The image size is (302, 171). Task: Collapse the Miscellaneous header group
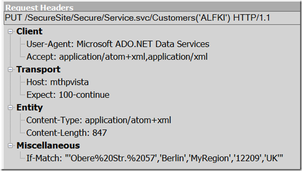click(x=10, y=146)
